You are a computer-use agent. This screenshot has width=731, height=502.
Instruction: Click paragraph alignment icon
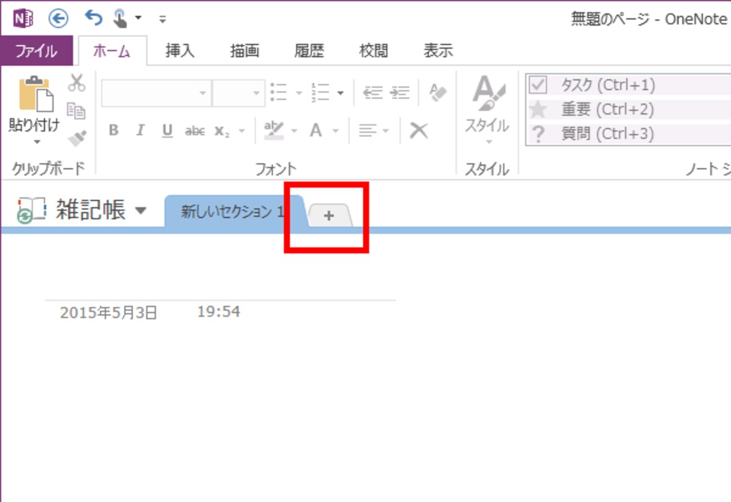tap(367, 130)
